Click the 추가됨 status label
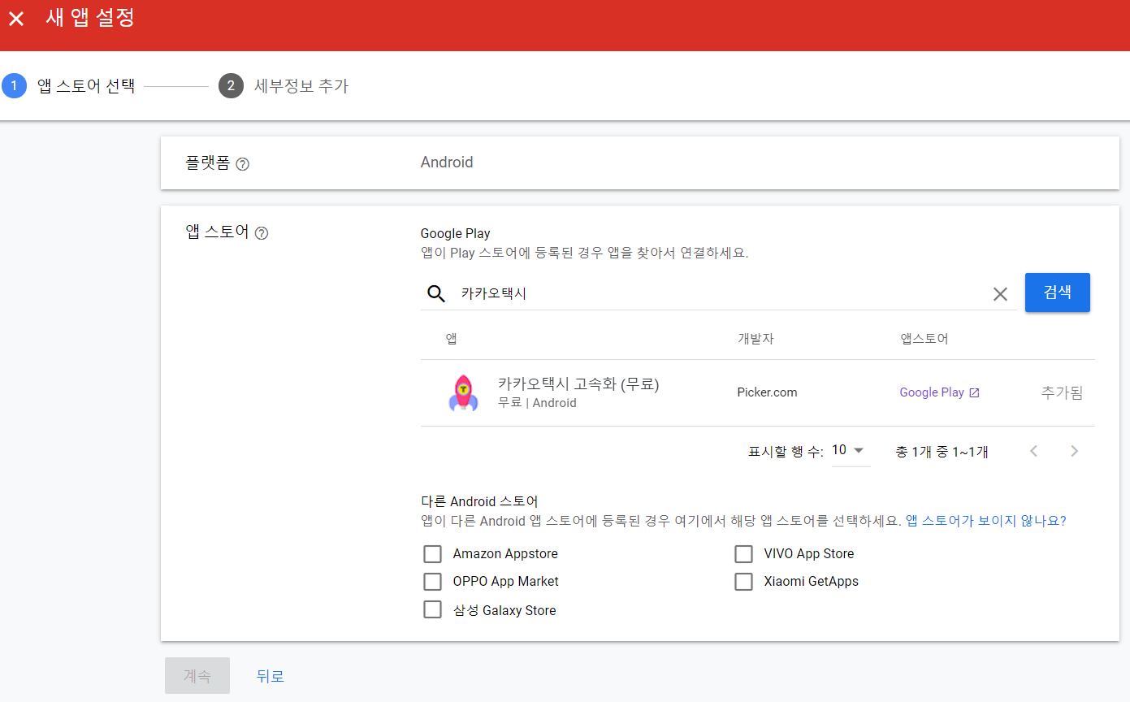This screenshot has height=702, width=1130. click(x=1063, y=392)
